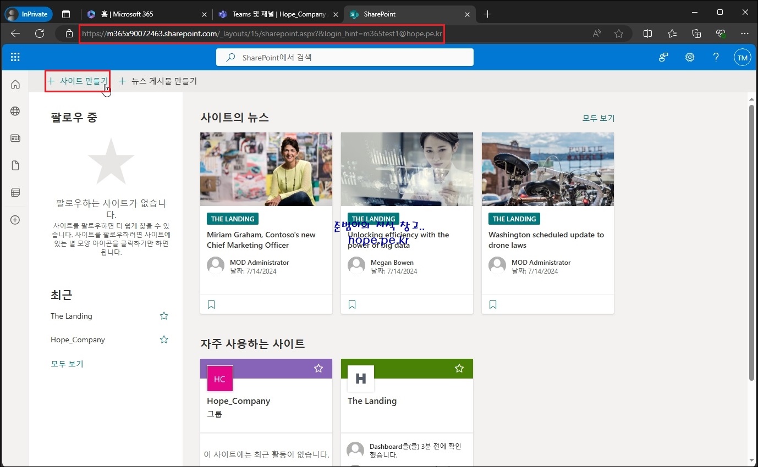Screen dimensions: 758x467
Task: Click the InPrivate profile badge
Action: [28, 14]
